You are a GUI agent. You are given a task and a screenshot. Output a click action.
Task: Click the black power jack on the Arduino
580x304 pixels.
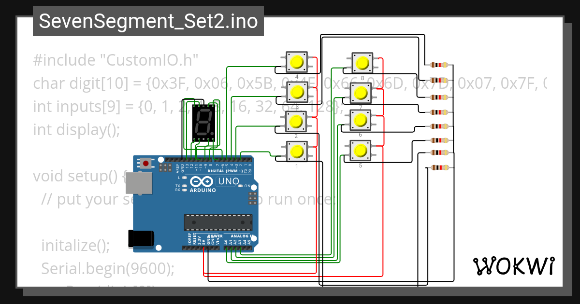click(141, 237)
